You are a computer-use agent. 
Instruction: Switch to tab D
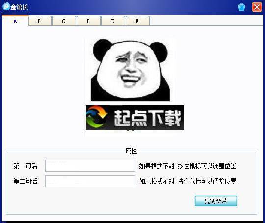[x=88, y=21]
